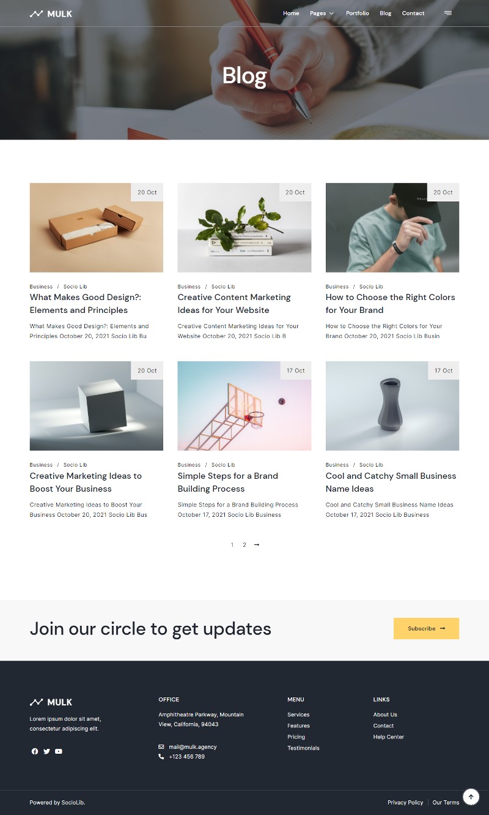Screen dimensions: 489x815
Task: Click the Facebook icon in footer
Action: pyautogui.click(x=35, y=751)
